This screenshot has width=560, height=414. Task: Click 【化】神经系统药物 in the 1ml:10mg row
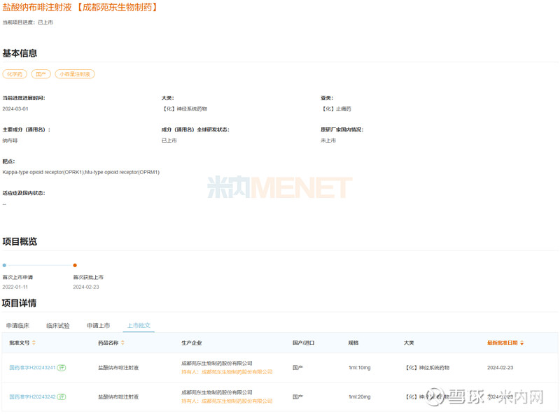427,368
